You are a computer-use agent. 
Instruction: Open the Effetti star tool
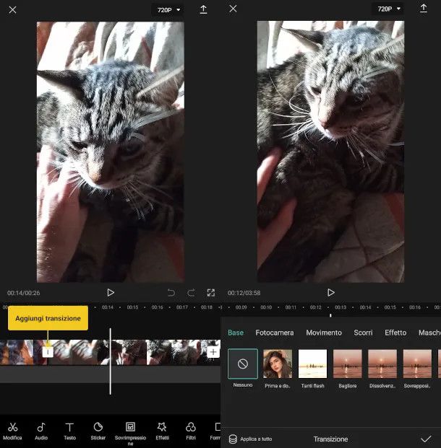[x=162, y=431]
